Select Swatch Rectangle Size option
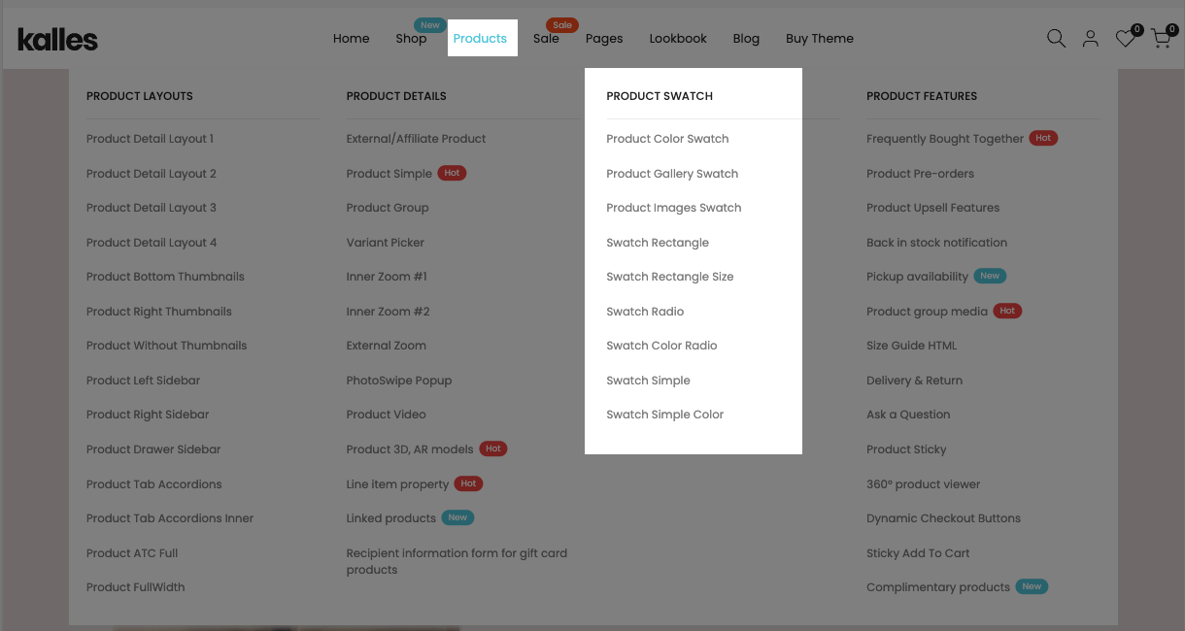 [669, 277]
